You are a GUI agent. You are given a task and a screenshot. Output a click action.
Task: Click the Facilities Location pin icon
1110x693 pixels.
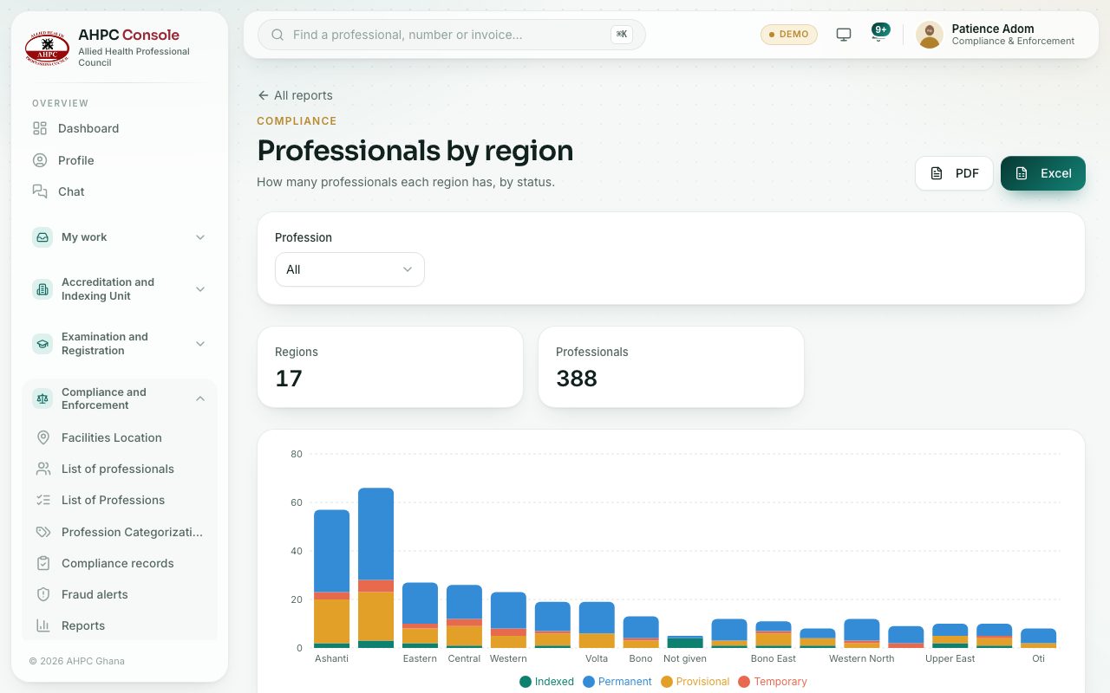pyautogui.click(x=43, y=437)
